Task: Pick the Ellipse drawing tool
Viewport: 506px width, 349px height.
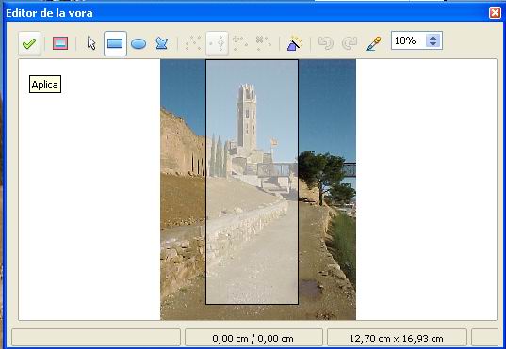Action: (x=139, y=43)
